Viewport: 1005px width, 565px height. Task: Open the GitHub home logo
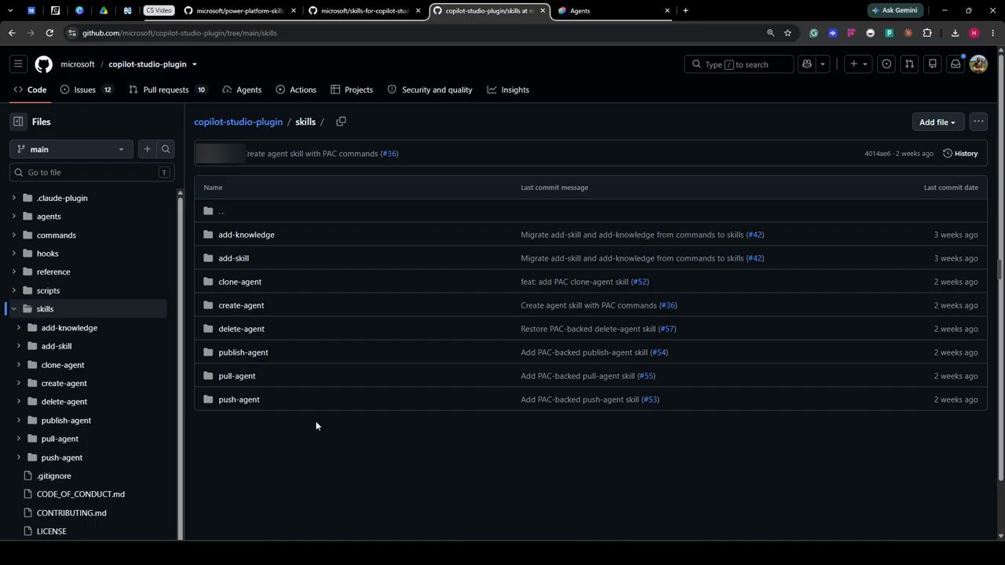43,64
